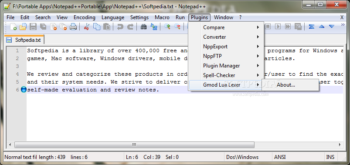This screenshot has height=165, width=350.
Task: Open the Plugin Manager submenu
Action: click(226, 66)
